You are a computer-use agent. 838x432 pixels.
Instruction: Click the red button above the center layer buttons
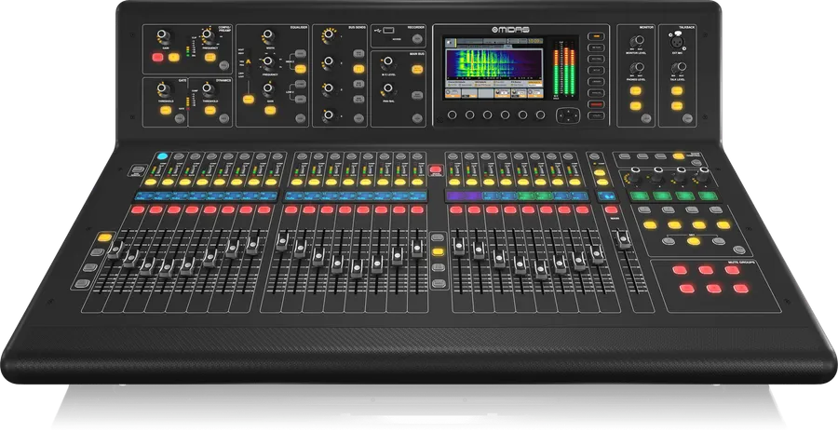pyautogui.click(x=436, y=169)
